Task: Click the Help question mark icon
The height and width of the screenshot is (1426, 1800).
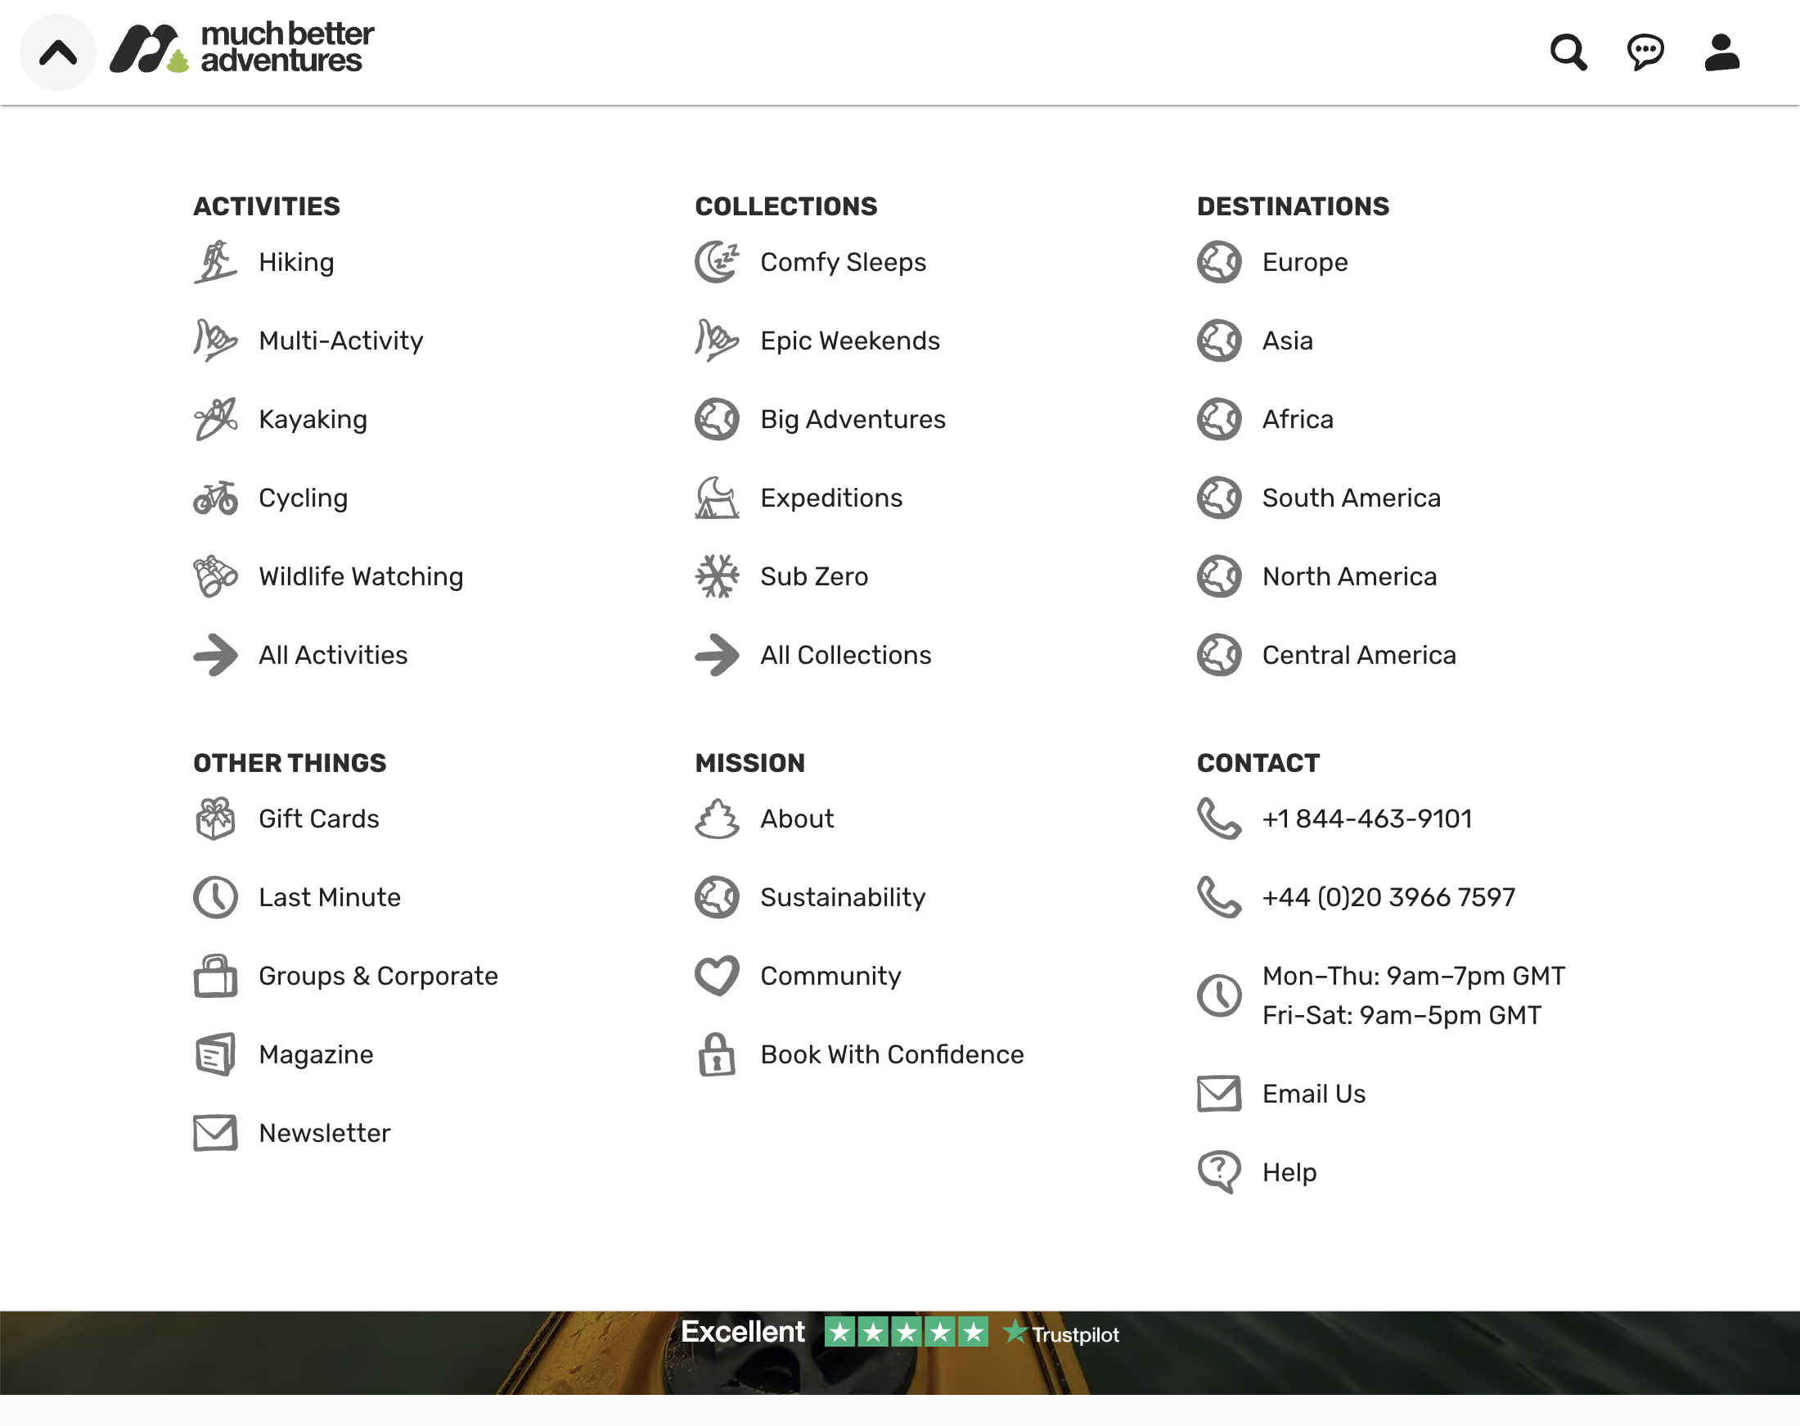Action: 1218,1171
